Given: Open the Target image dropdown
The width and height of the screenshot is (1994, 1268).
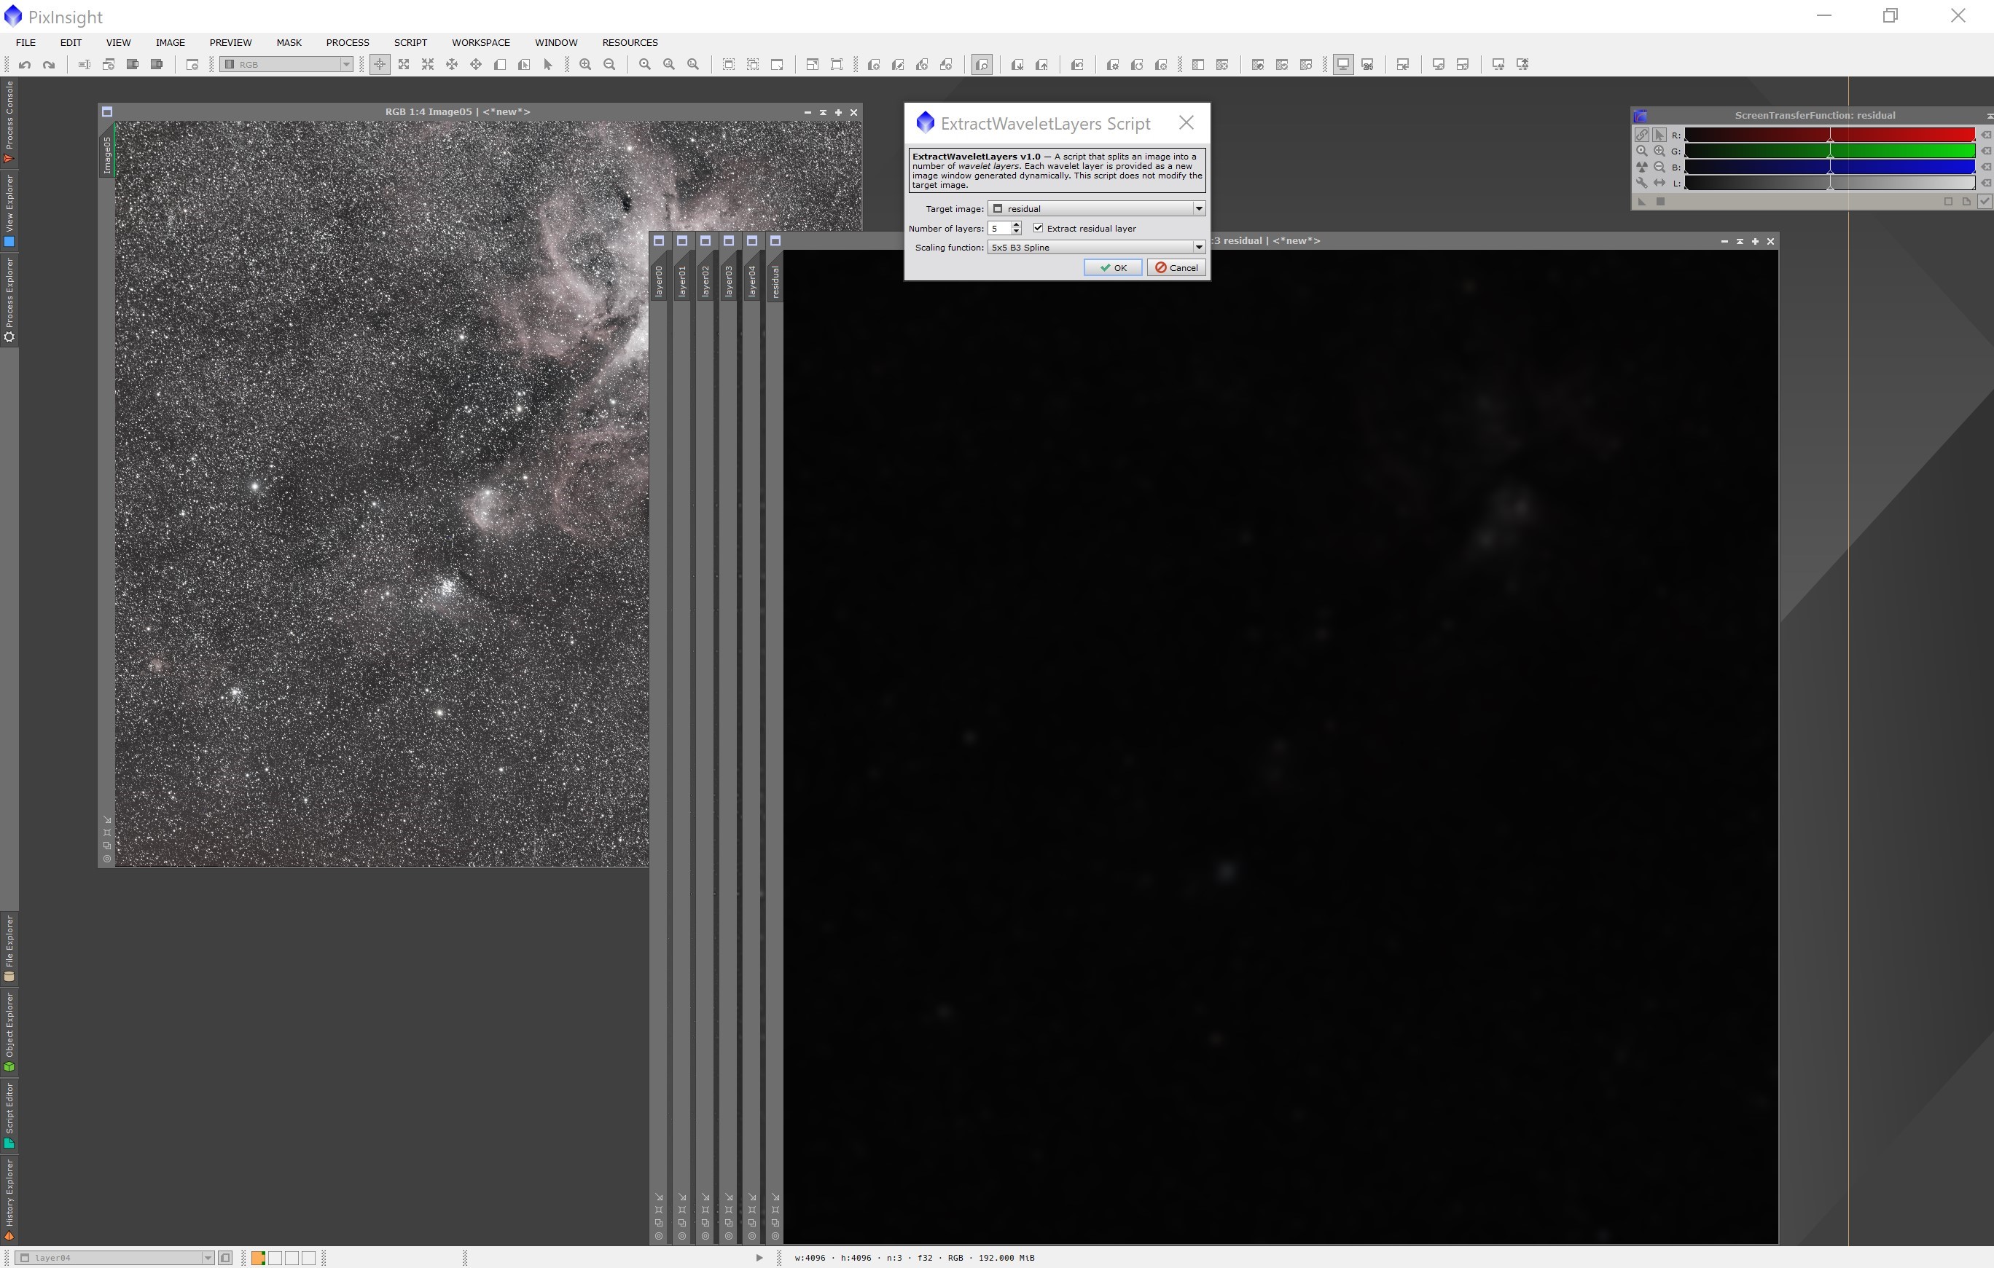Looking at the screenshot, I should pos(1095,208).
